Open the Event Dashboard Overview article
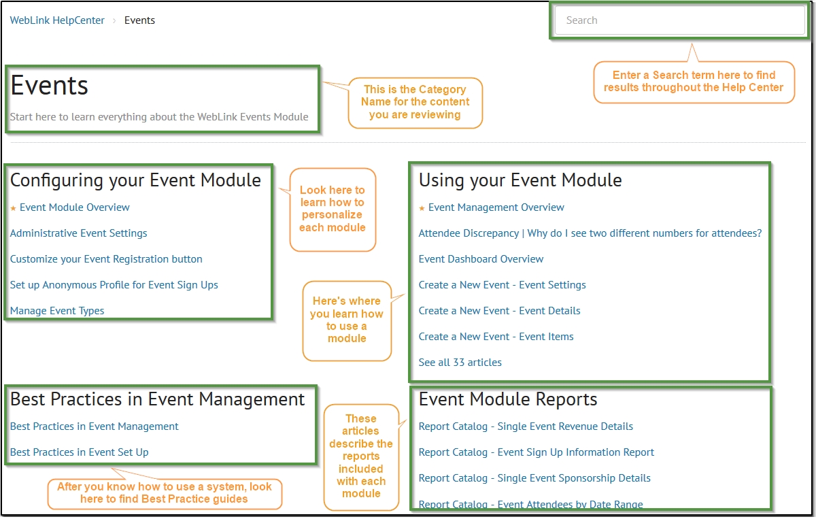This screenshot has height=519, width=816. point(481,259)
